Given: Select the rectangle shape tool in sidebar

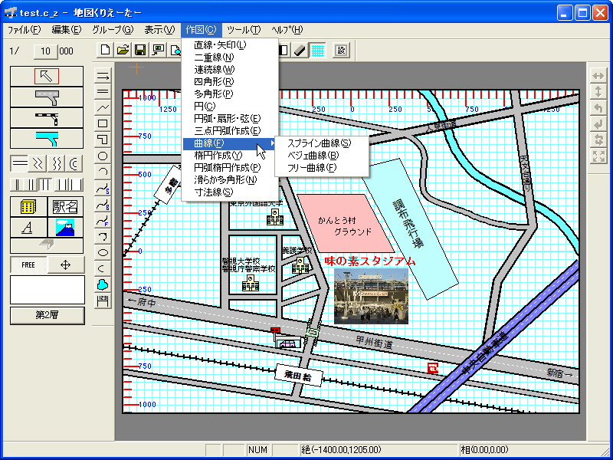Looking at the screenshot, I should [x=103, y=123].
